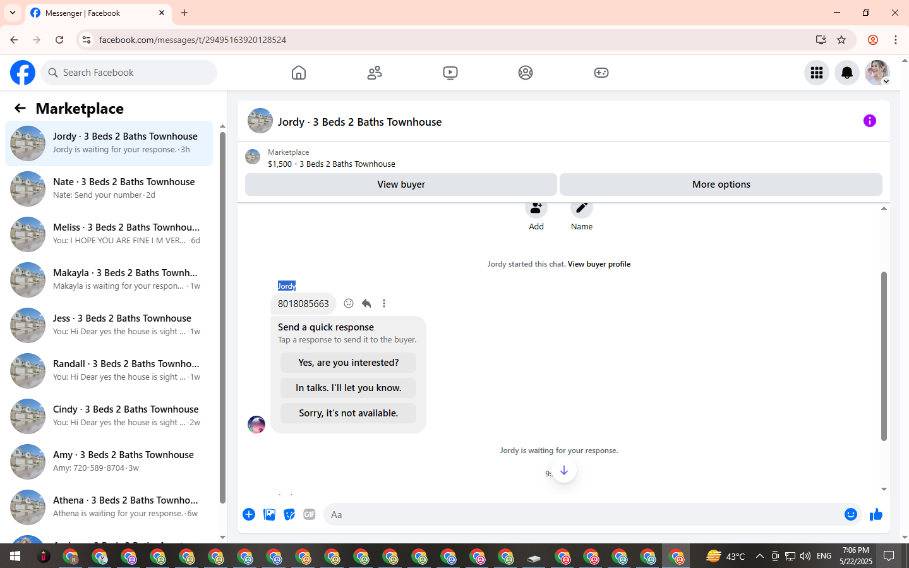
Task: Choose a sticker icon
Action: coord(289,514)
